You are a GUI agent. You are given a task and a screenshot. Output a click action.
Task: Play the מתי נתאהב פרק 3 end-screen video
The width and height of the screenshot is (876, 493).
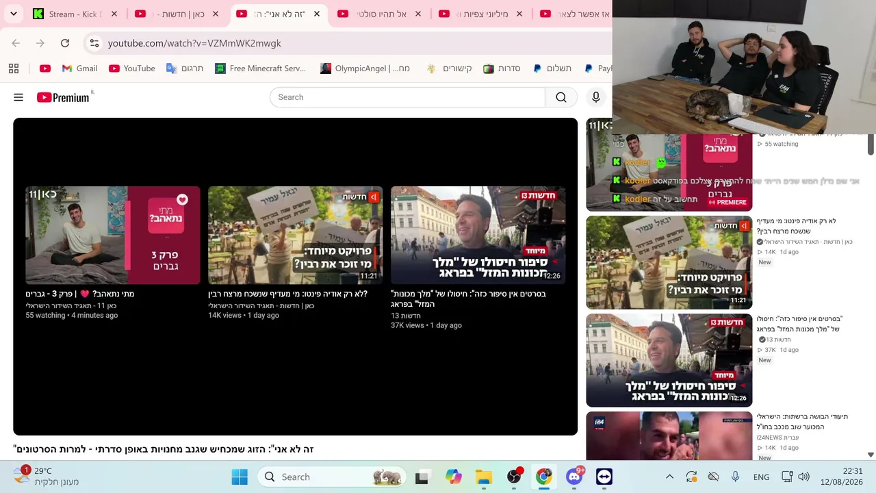pyautogui.click(x=113, y=235)
